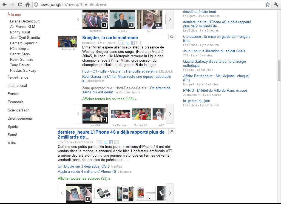Open the Sneijder article main image
The height and width of the screenshot is (204, 281).
[x=67, y=42]
